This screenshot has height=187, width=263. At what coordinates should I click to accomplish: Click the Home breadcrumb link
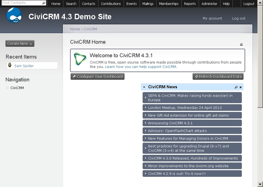pos(75,29)
